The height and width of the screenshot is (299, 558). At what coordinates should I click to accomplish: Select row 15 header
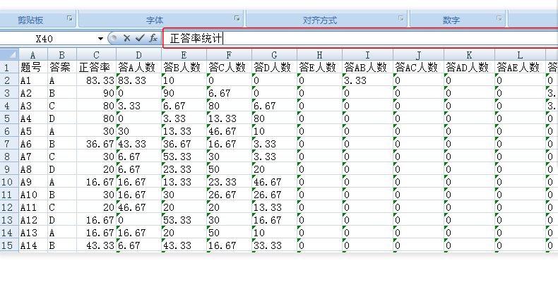[8, 245]
